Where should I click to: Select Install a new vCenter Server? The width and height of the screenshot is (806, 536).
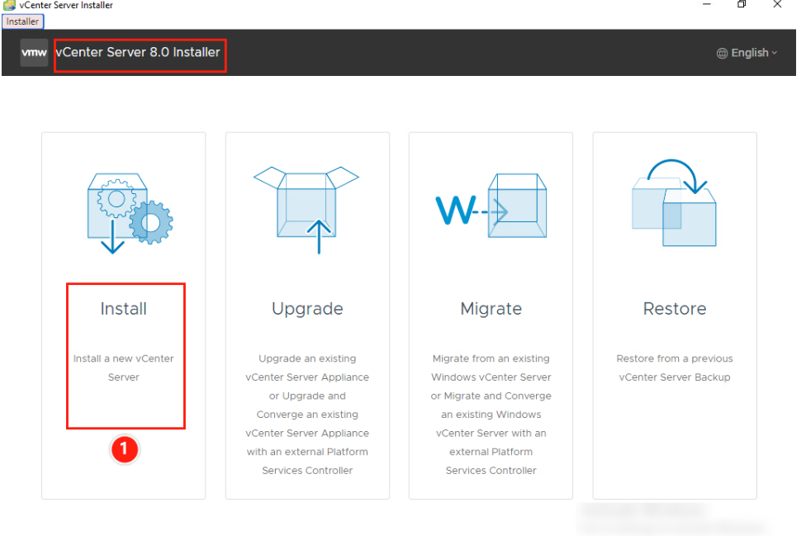point(125,368)
